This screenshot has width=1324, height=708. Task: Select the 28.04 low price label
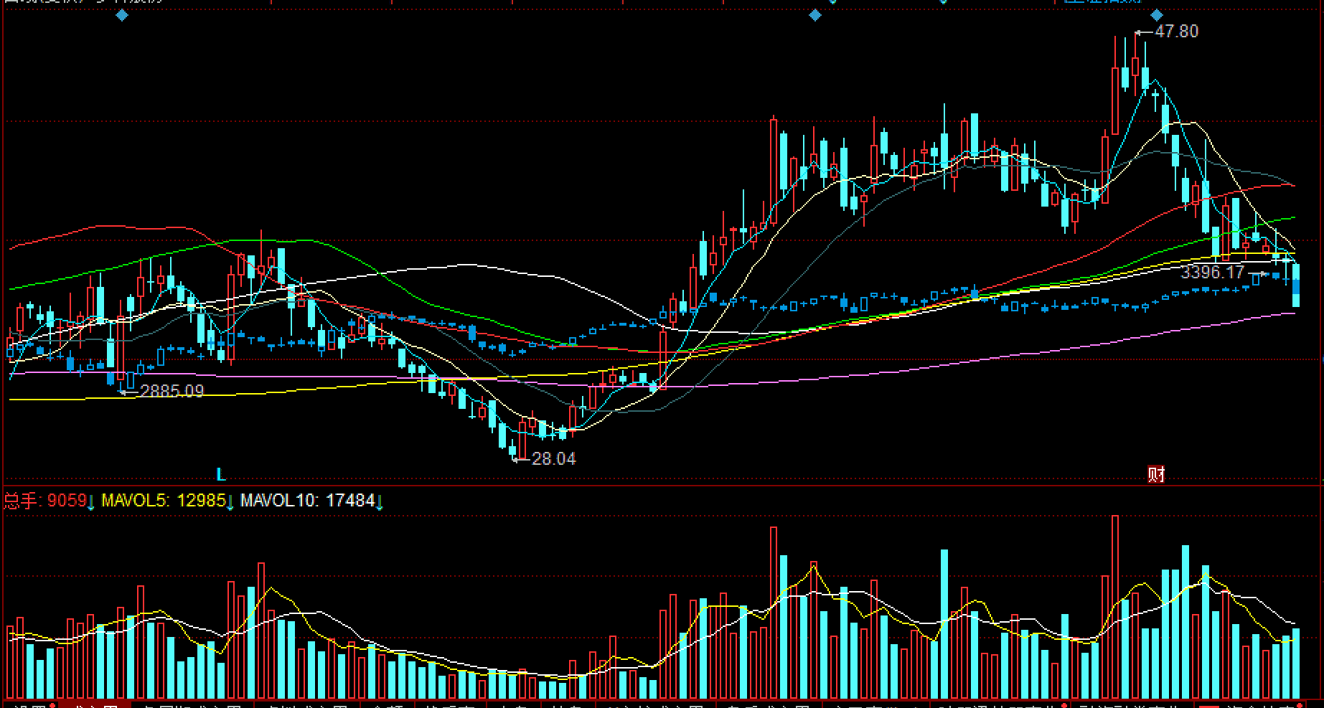click(x=553, y=459)
